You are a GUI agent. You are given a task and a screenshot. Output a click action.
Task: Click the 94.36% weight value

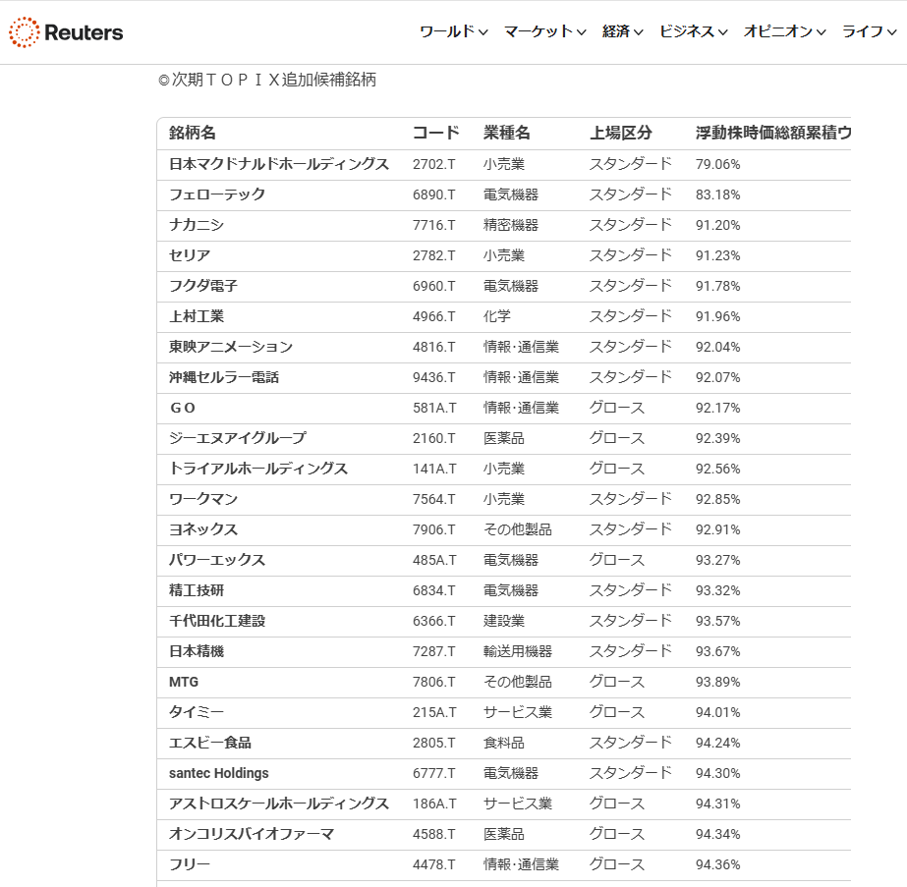click(x=718, y=865)
